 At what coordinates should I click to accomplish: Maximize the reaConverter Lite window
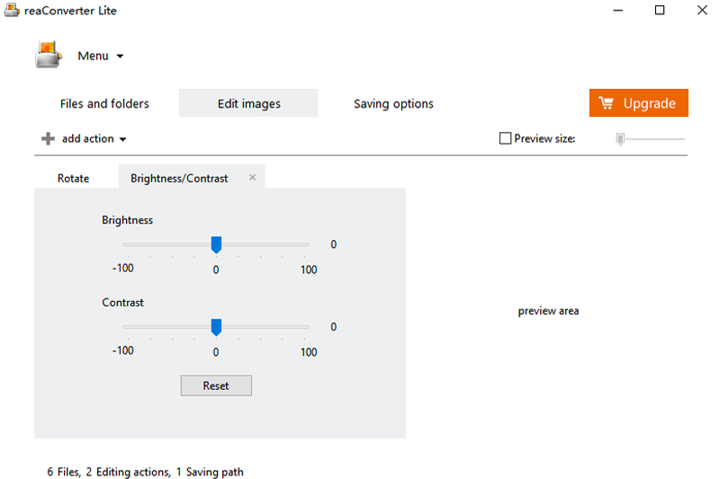click(660, 11)
